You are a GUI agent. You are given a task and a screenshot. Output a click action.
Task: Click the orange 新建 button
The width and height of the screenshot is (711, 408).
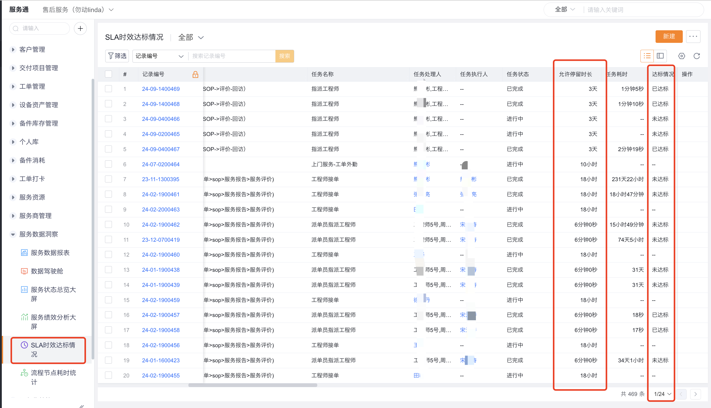(669, 37)
